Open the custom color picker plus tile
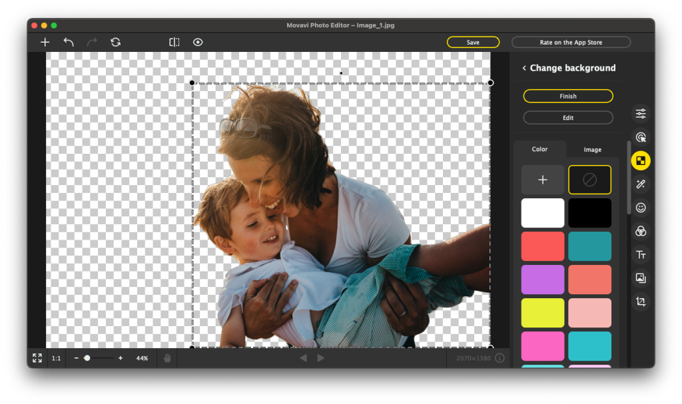 543,179
